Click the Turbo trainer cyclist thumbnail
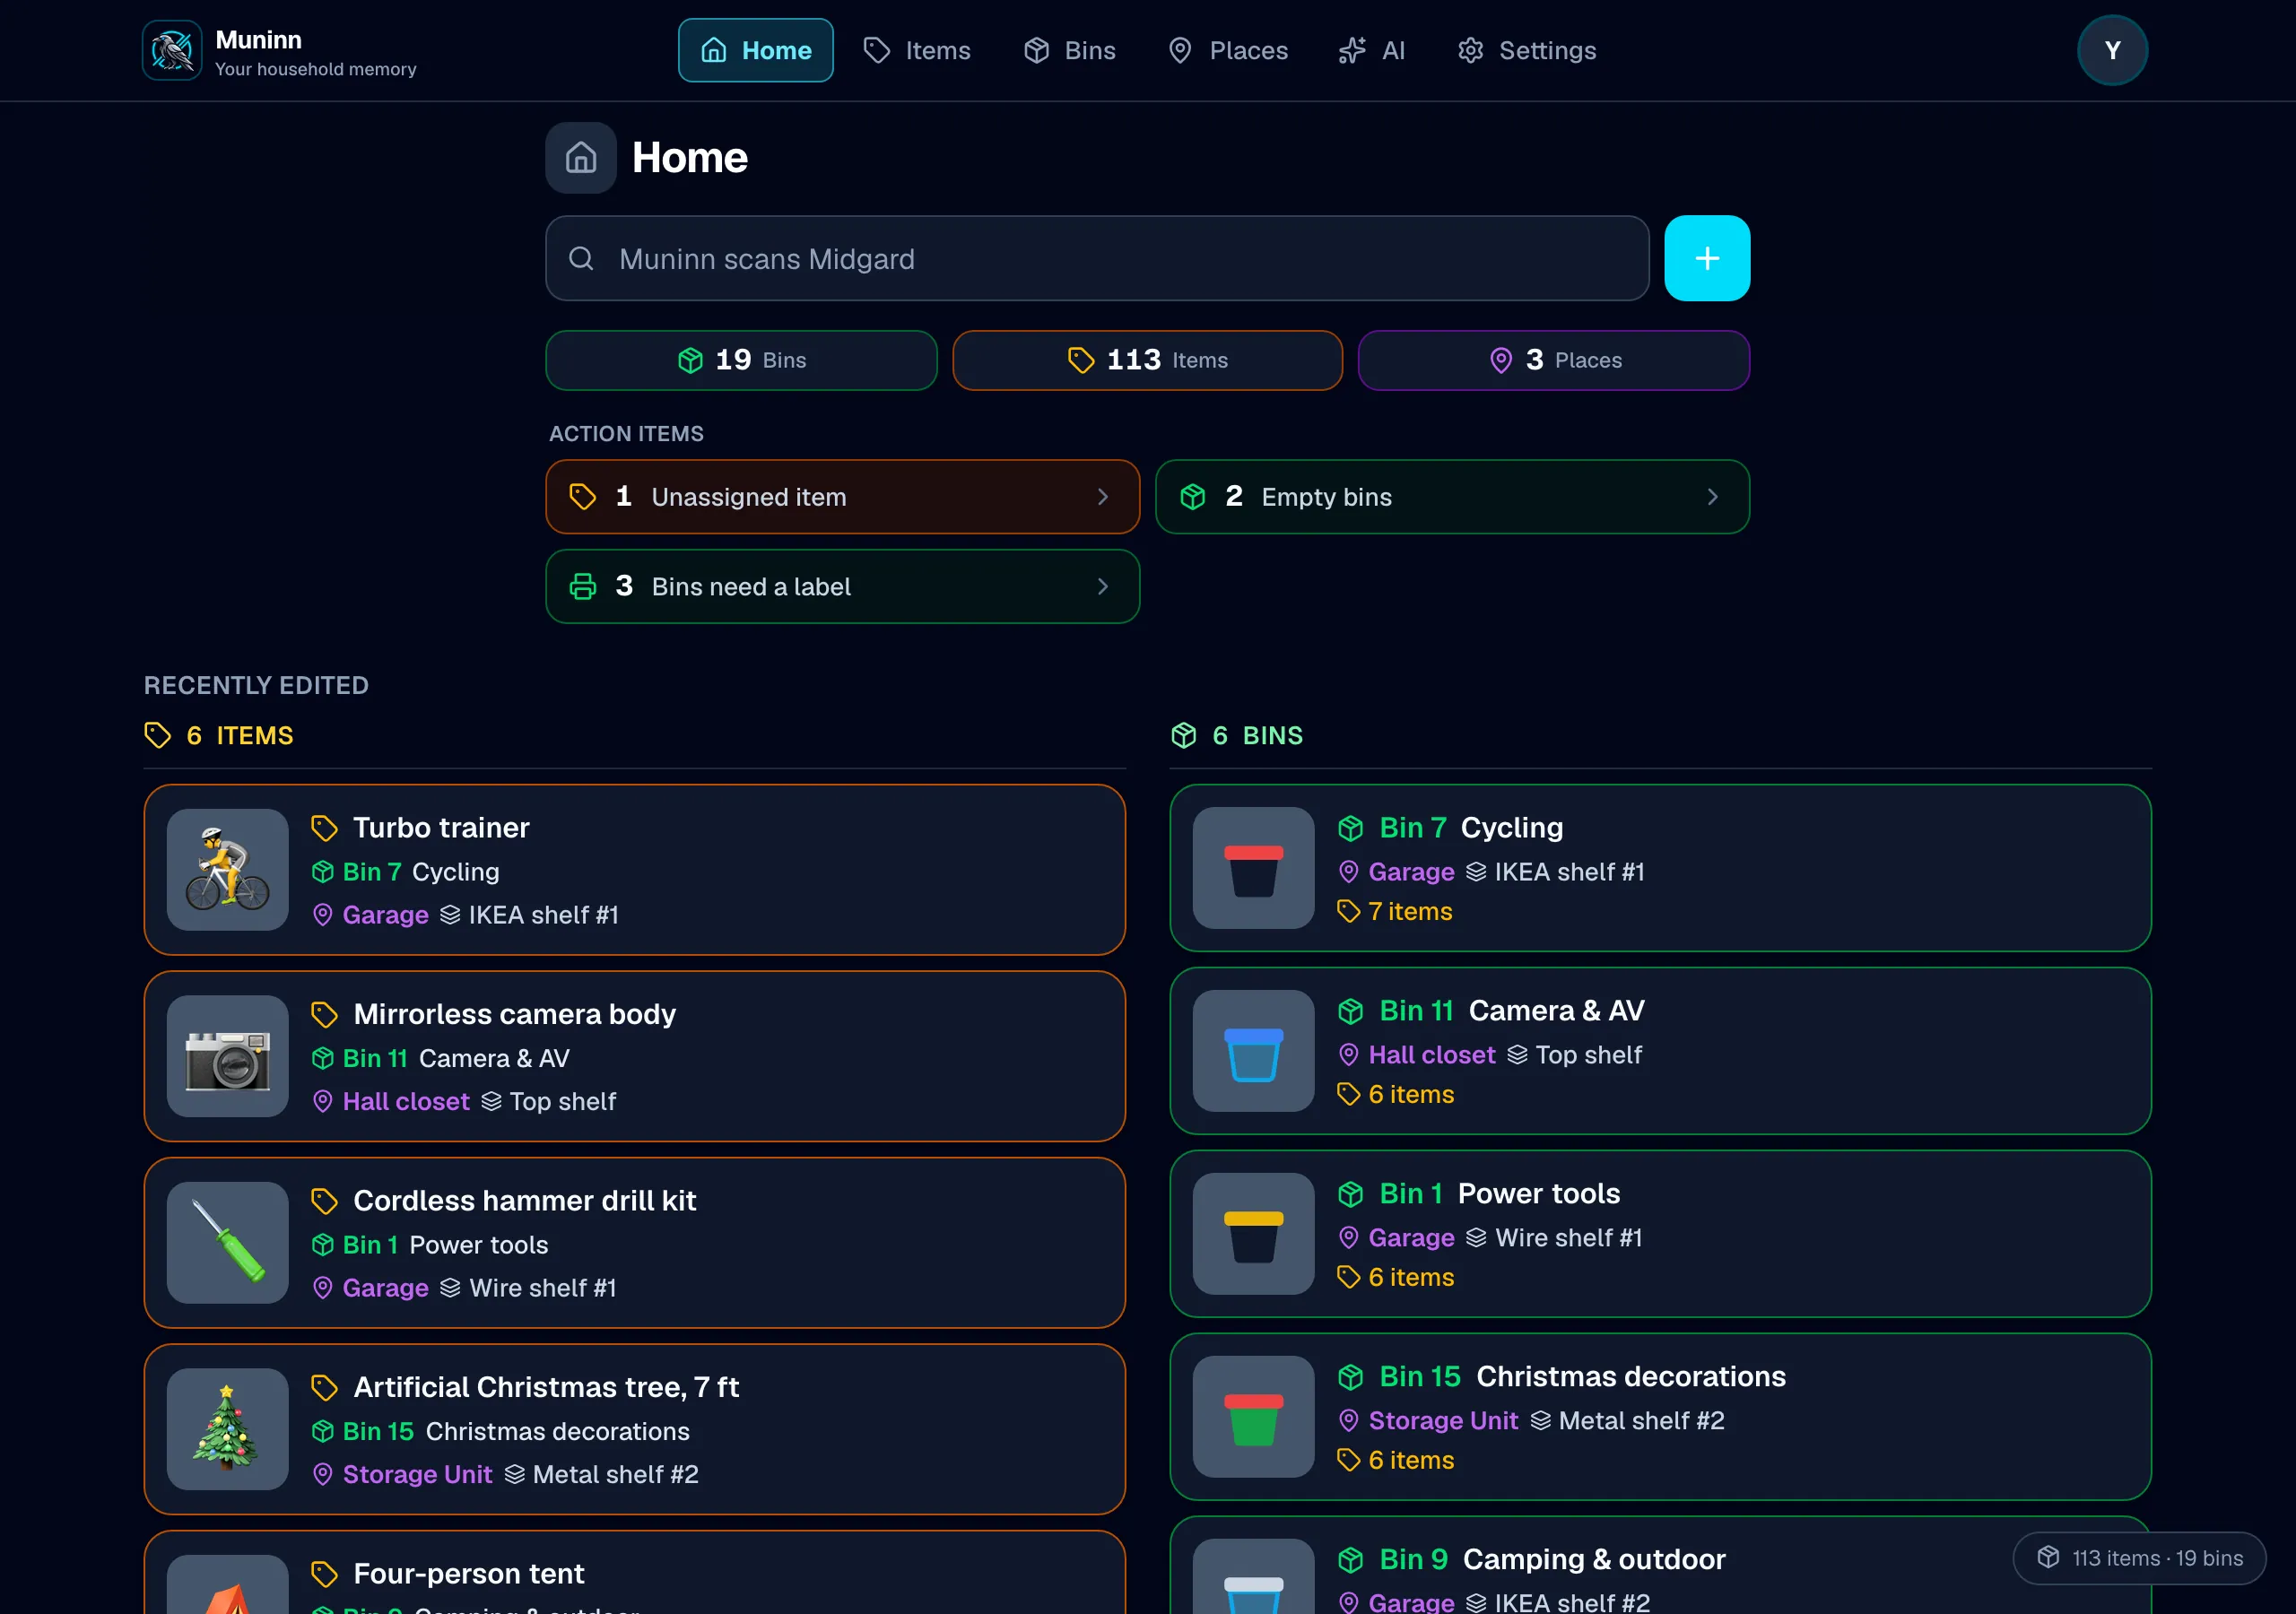This screenshot has width=2296, height=1614. pyautogui.click(x=227, y=869)
